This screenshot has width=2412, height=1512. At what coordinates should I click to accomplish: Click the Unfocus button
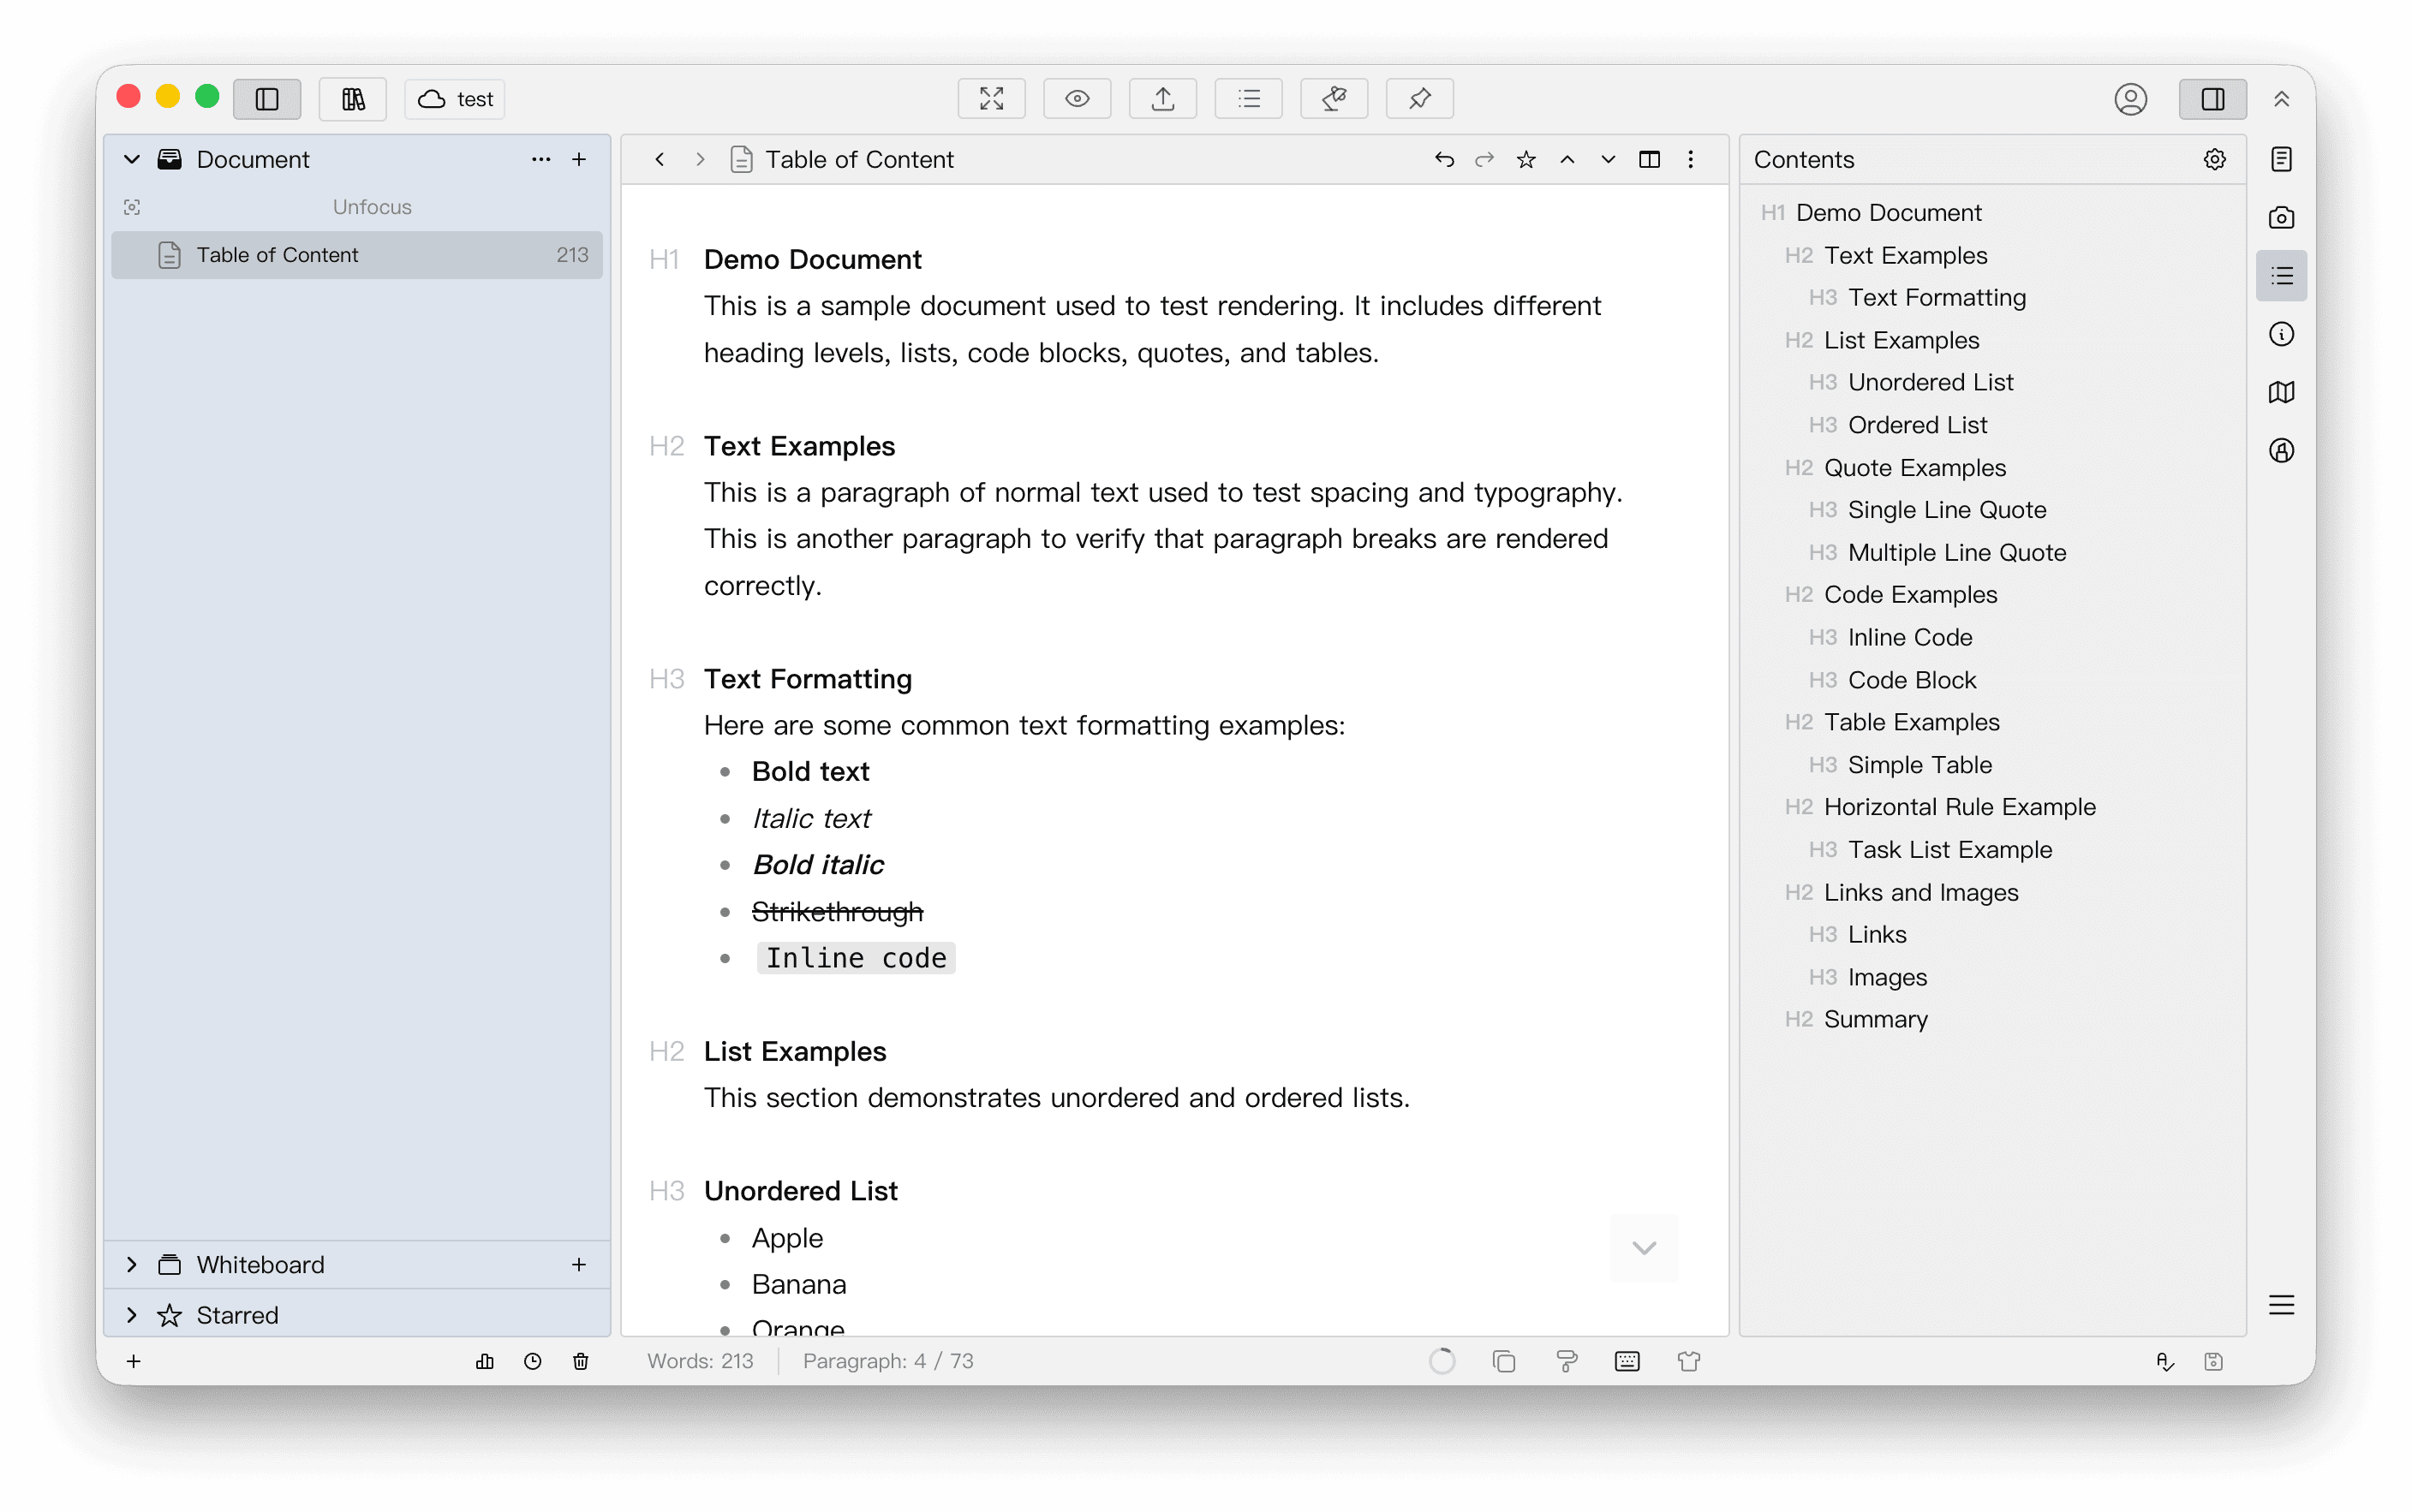pyautogui.click(x=371, y=207)
